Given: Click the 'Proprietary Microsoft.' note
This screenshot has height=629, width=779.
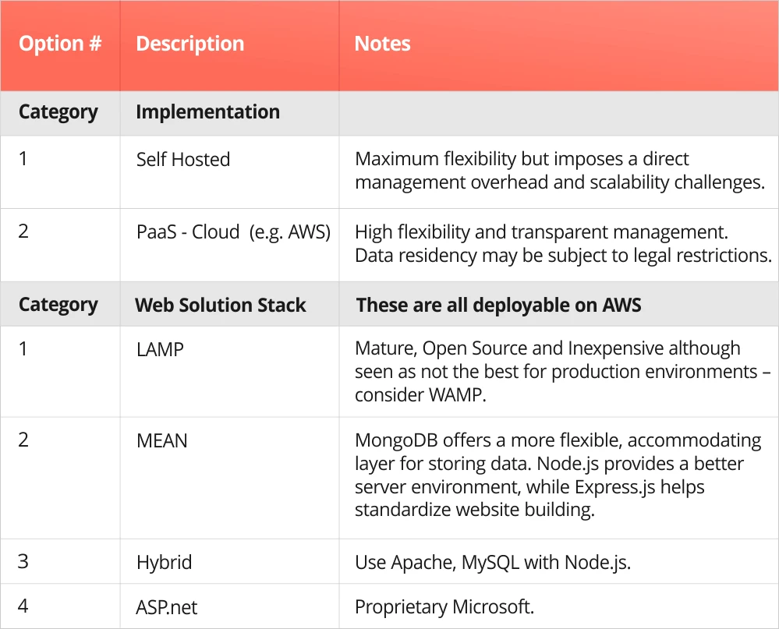Looking at the screenshot, I should pyautogui.click(x=444, y=606).
